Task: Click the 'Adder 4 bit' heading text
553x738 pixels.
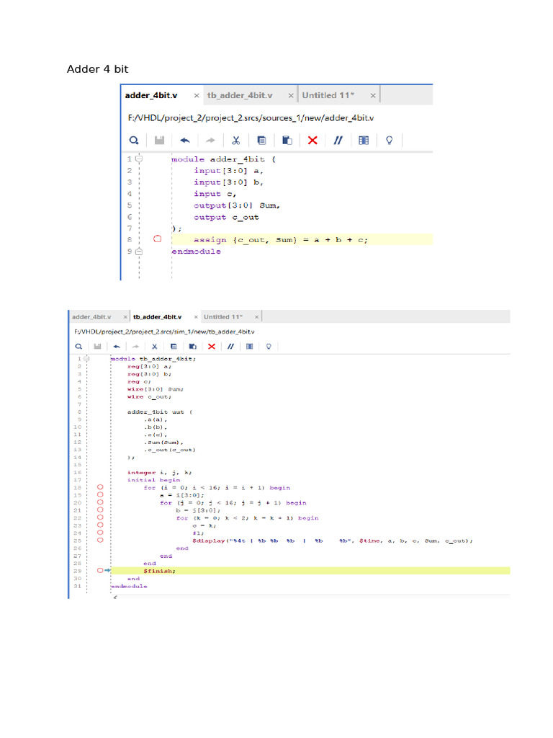Action: click(97, 69)
